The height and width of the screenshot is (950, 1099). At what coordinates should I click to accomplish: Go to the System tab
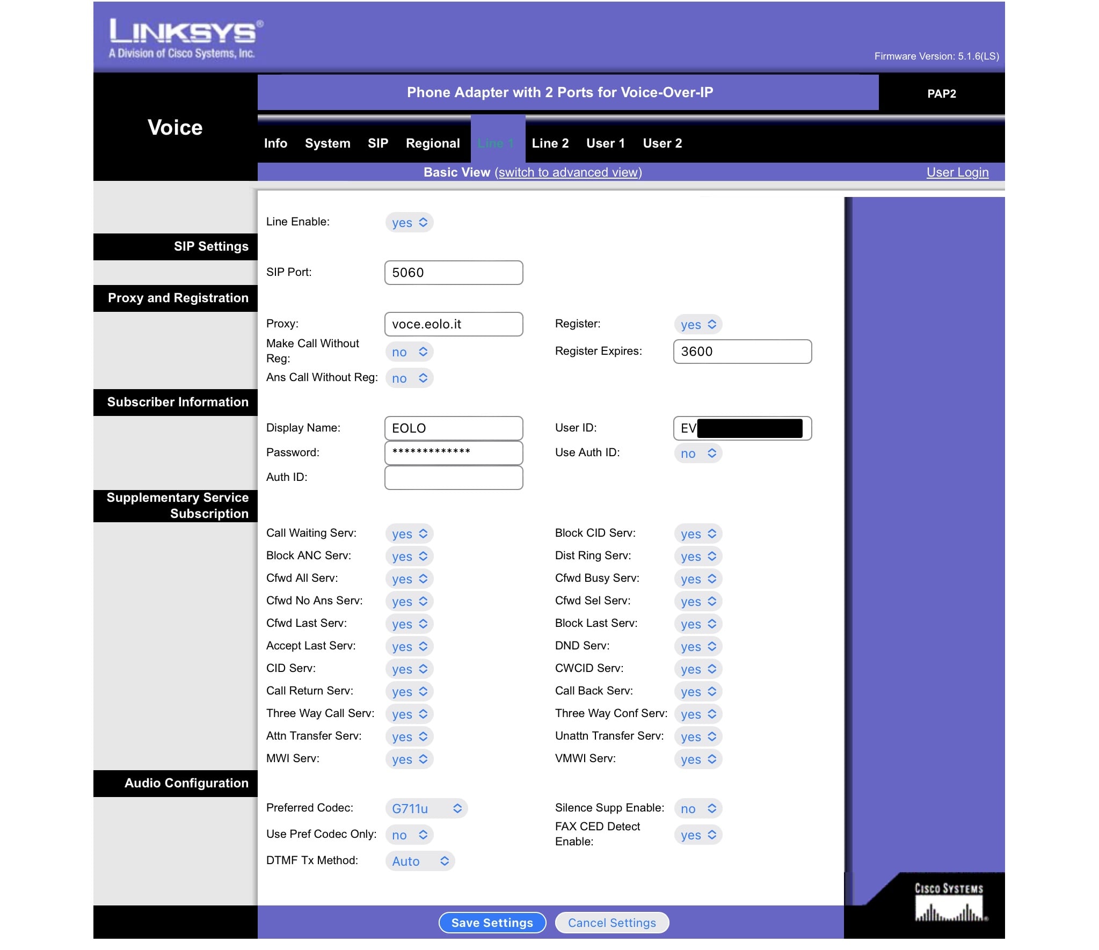(327, 143)
